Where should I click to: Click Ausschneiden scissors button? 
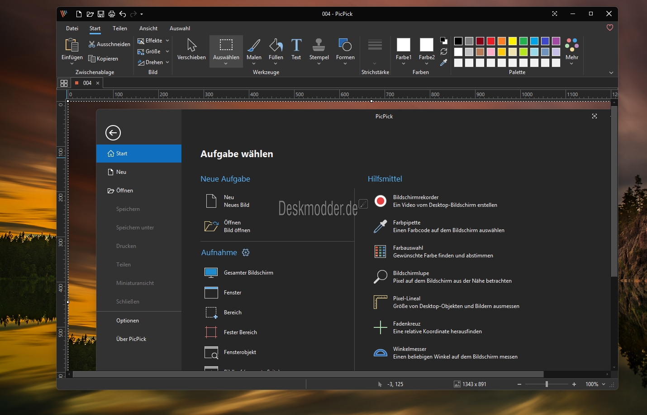point(109,44)
